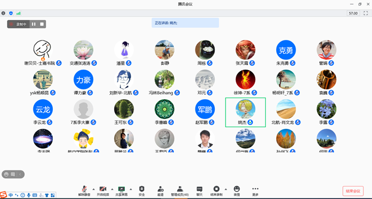Image resolution: width=372 pixels, height=199 pixels.
Task: Pause the recording in progress
Action: tap(34, 24)
